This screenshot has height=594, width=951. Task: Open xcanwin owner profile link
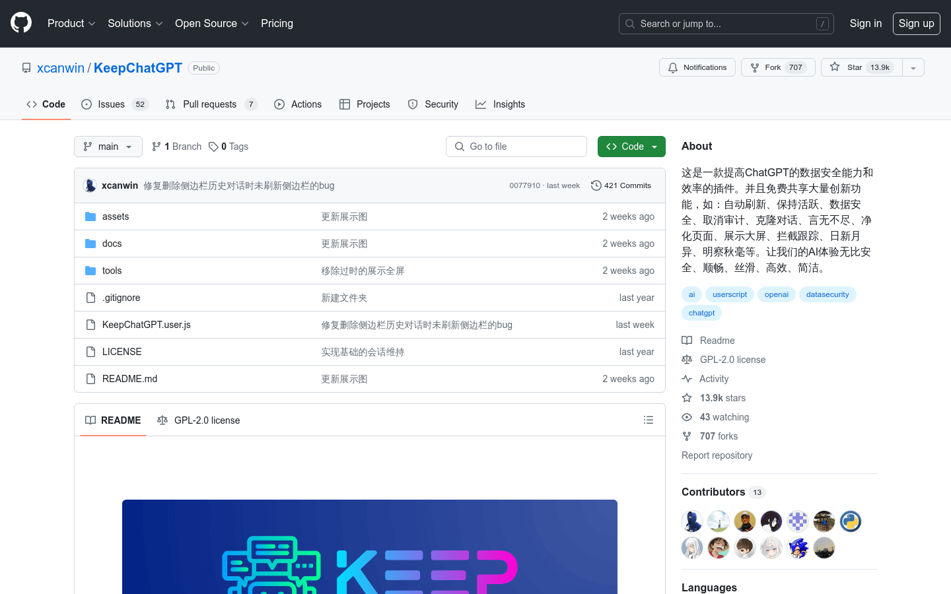(x=61, y=68)
